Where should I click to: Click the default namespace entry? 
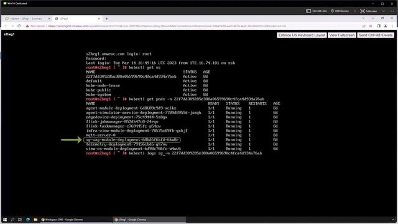(x=94, y=81)
